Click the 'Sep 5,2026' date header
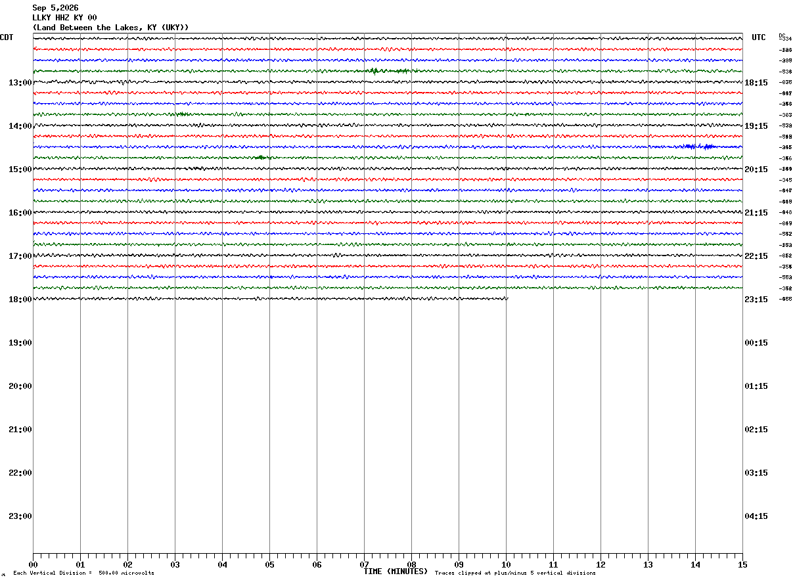Screen dimensions: 795x582 (x=55, y=8)
